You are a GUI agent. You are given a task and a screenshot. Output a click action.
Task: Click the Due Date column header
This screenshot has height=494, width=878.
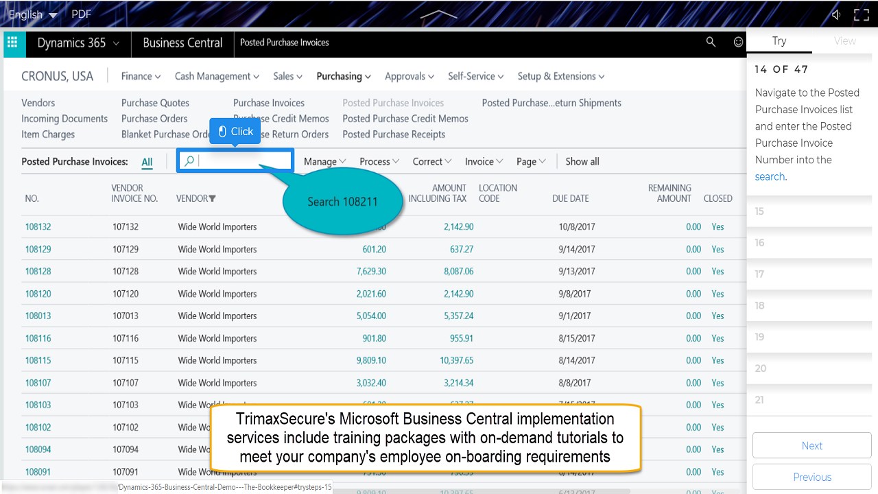coord(571,198)
